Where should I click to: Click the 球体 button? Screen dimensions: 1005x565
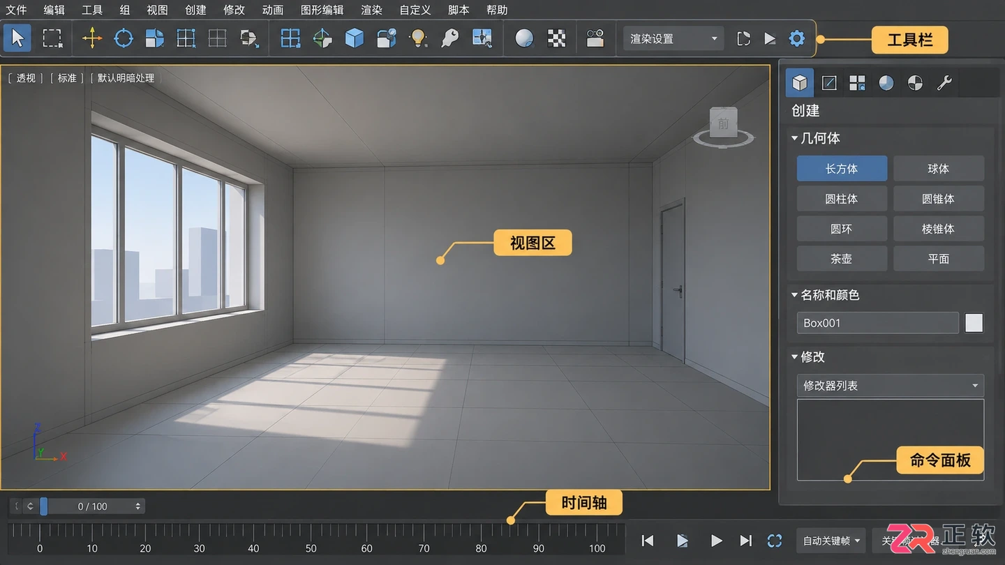[x=939, y=168]
